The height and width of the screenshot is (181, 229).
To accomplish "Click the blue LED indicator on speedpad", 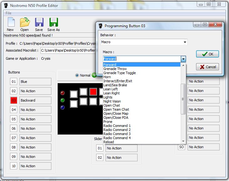I will [63, 108].
